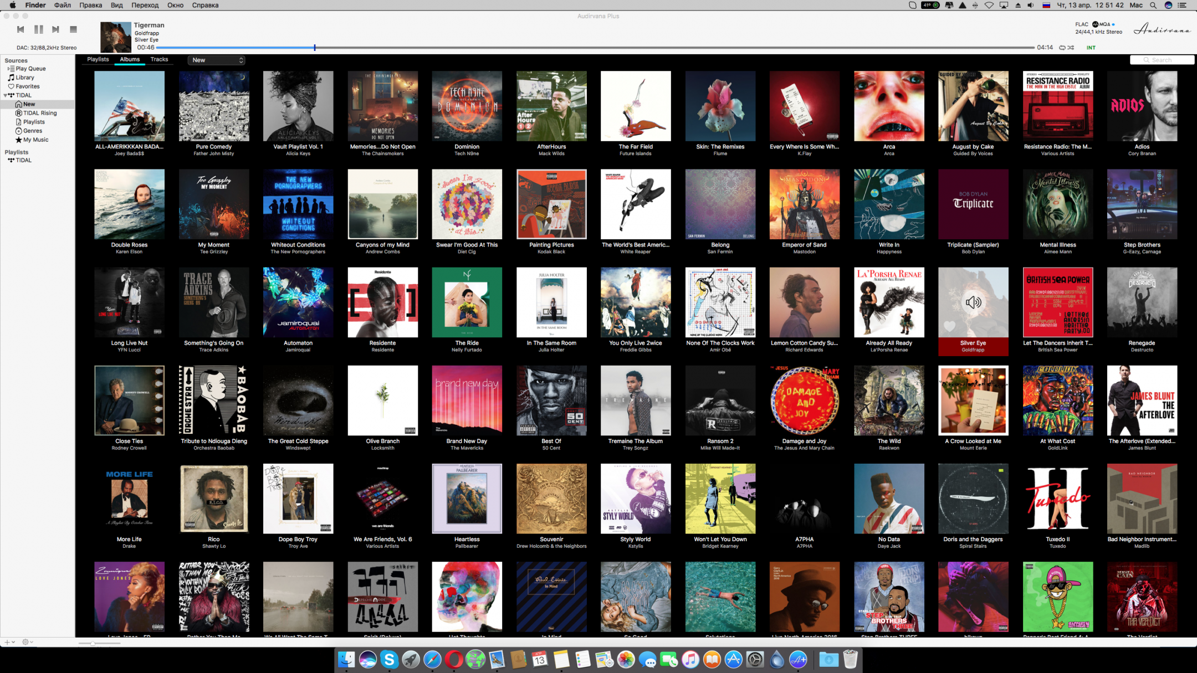Open Skype from the Dock

389,659
